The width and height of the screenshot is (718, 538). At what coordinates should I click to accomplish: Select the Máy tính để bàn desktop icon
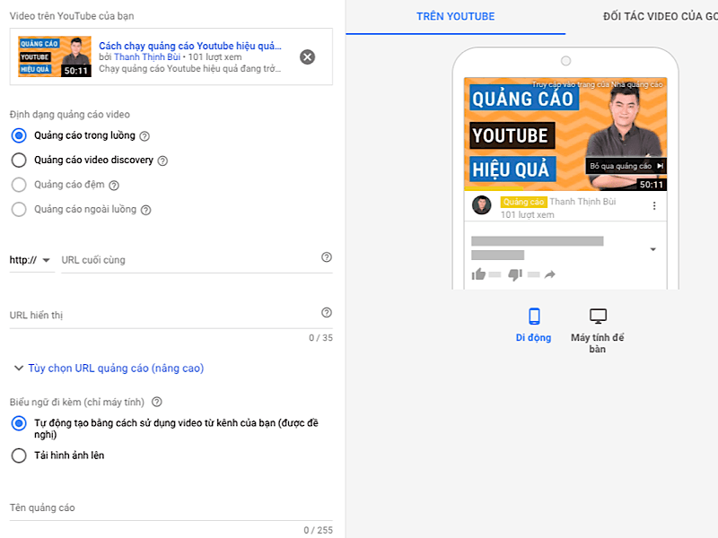[598, 316]
